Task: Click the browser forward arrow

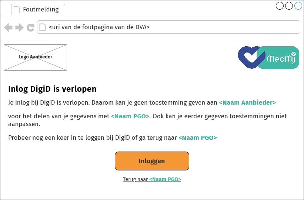Action: [19, 27]
